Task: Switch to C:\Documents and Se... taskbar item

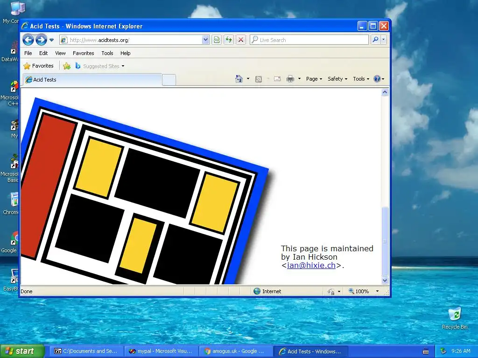Action: (86, 351)
